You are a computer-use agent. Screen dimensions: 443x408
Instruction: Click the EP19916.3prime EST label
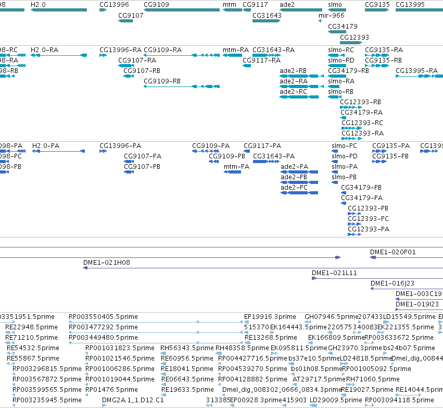(x=270, y=317)
